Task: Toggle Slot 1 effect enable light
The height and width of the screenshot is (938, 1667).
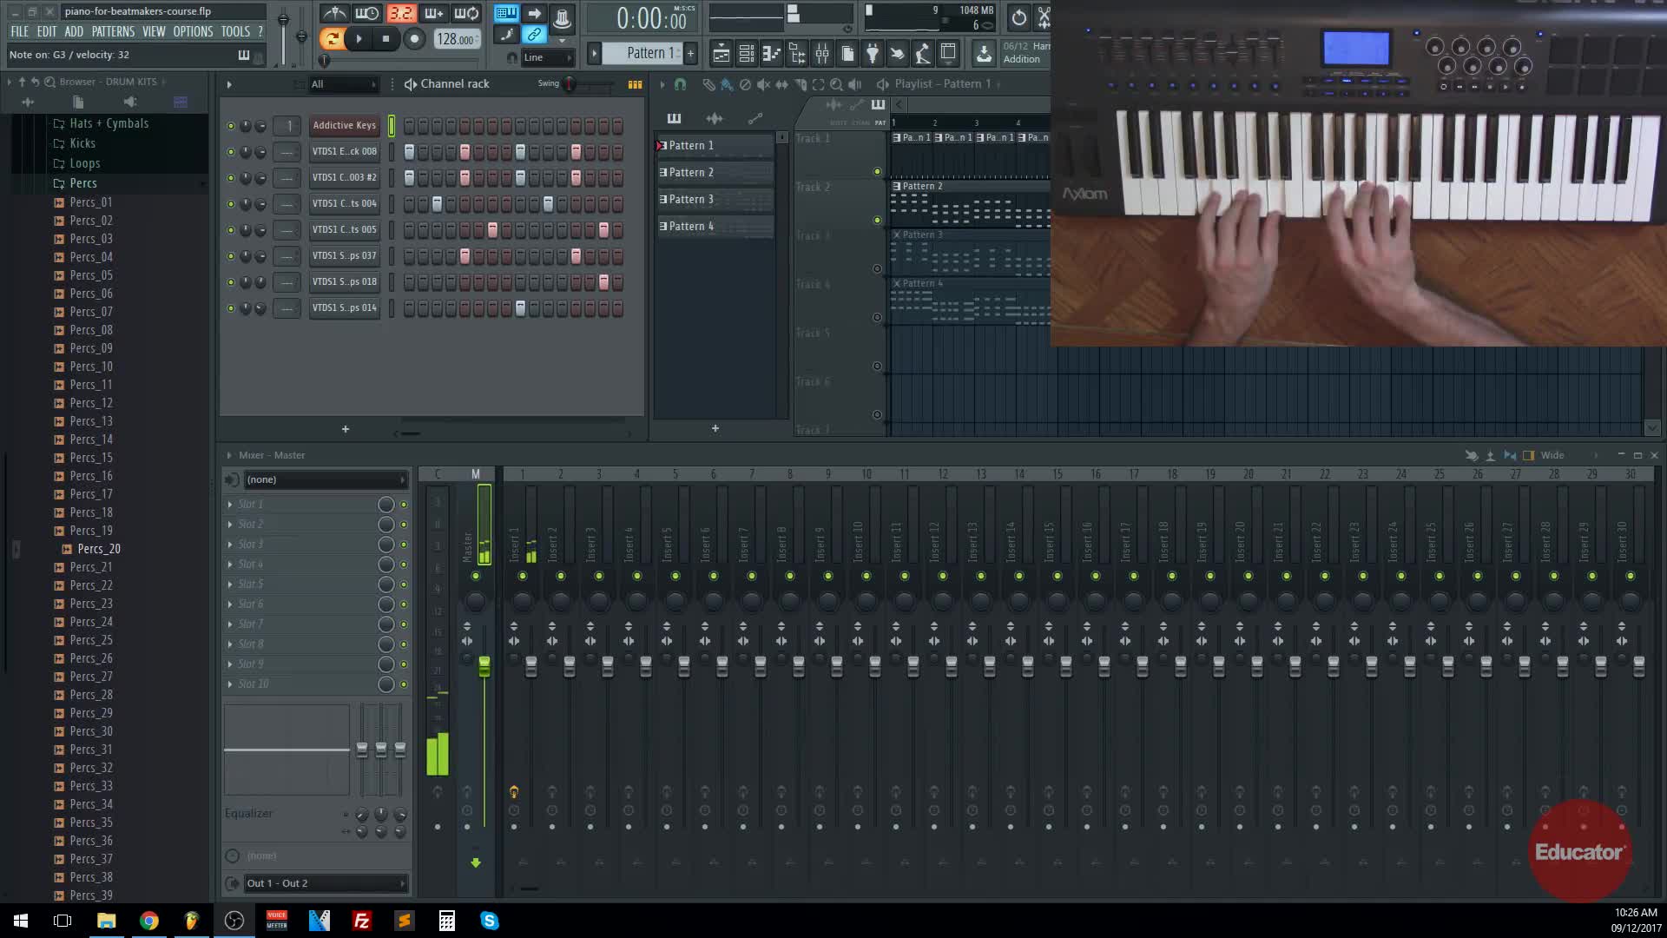Action: point(404,505)
